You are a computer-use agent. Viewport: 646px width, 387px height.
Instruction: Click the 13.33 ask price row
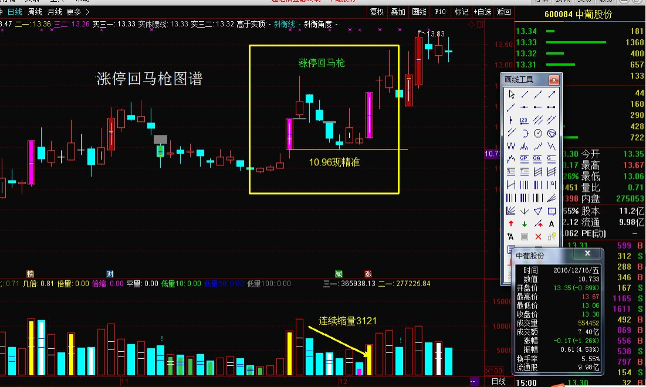coord(580,42)
